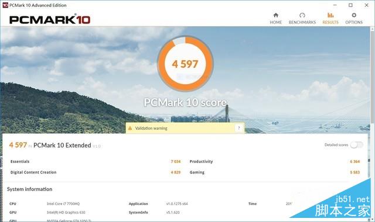Click the Intel(R) HD Graphics 630 entry
Image resolution: width=375 pixels, height=222 pixels.
(x=66, y=212)
